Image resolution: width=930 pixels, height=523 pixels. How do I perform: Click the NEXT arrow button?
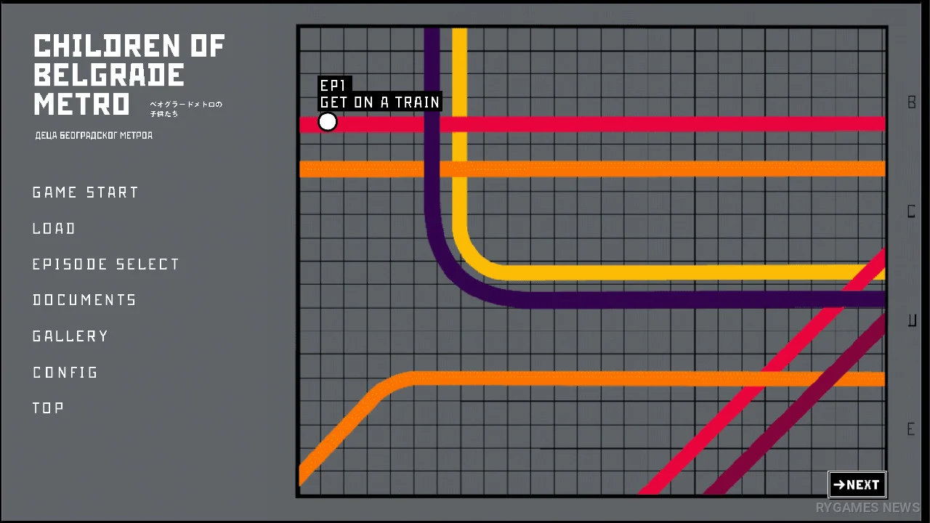(x=857, y=485)
